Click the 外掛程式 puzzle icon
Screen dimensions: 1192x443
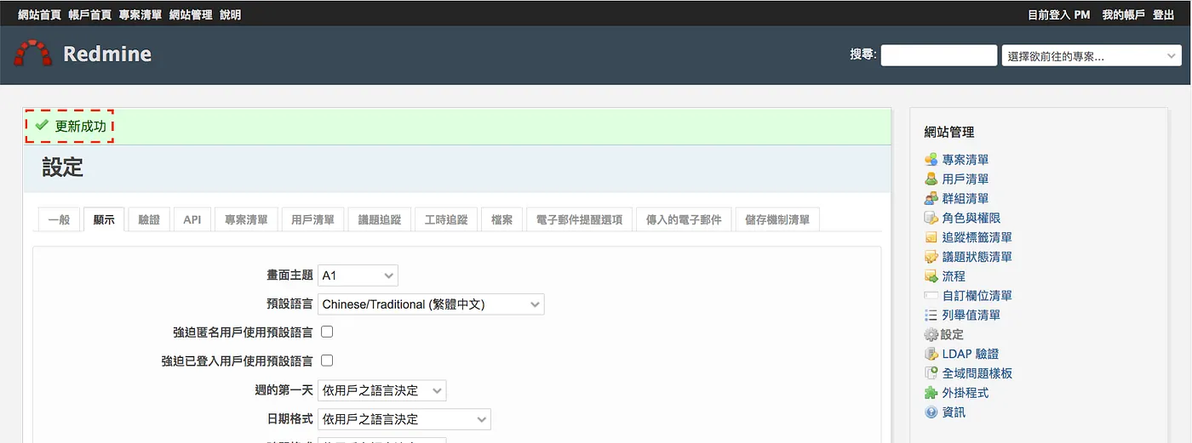(931, 393)
